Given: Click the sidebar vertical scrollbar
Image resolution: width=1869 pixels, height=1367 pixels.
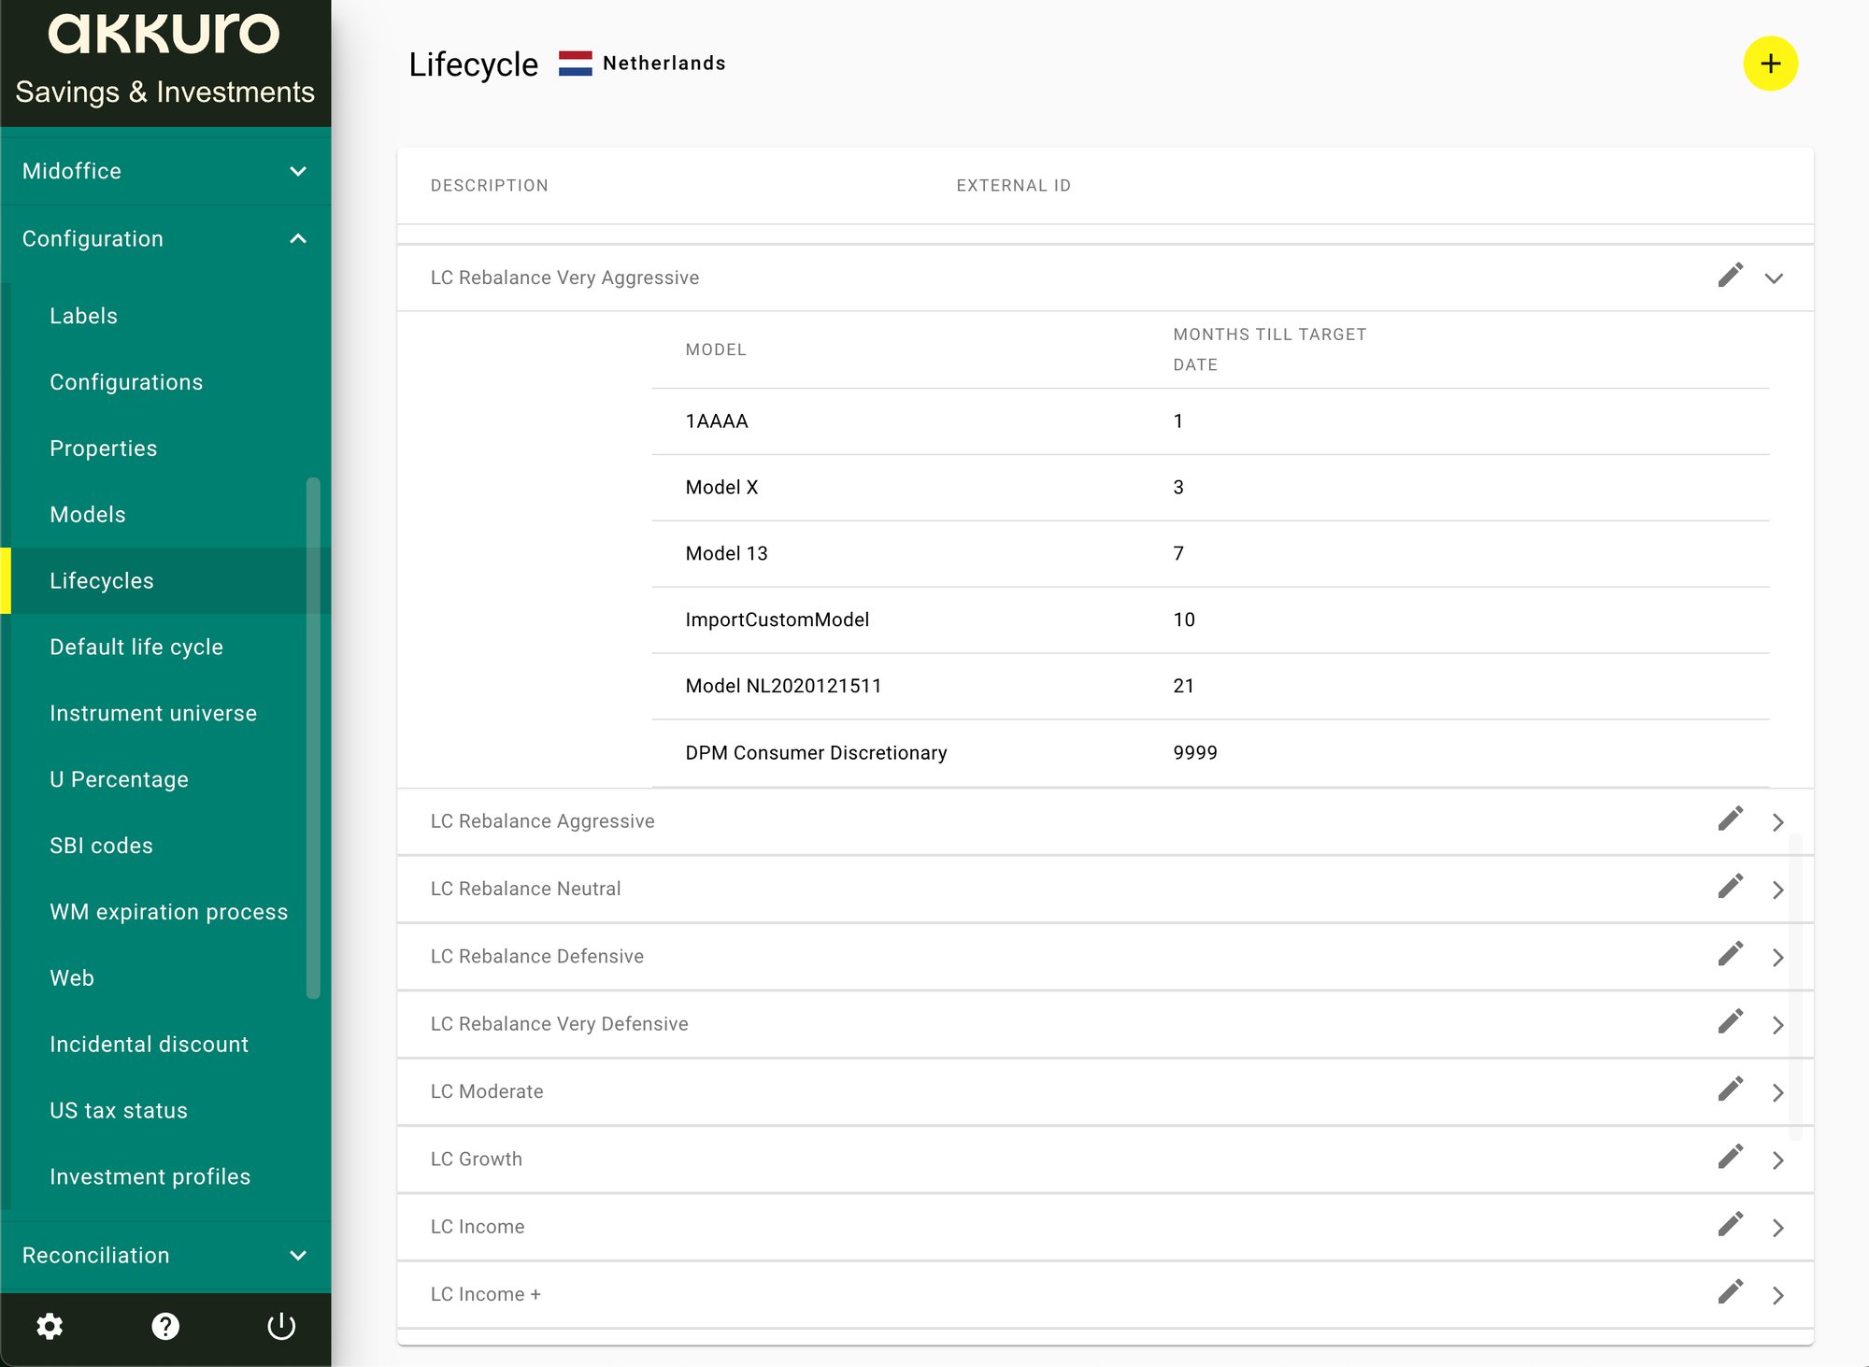Looking at the screenshot, I should click(313, 738).
